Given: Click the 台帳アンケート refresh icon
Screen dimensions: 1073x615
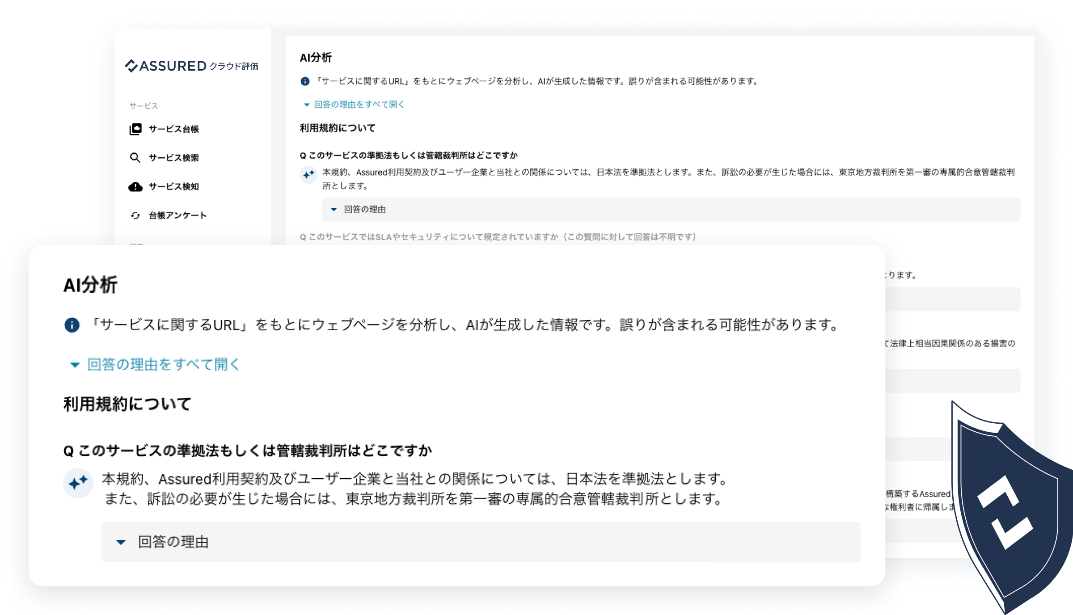Looking at the screenshot, I should (x=135, y=215).
